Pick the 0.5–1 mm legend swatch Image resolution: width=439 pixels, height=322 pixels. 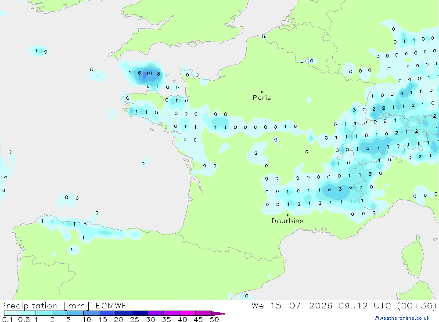[28, 313]
